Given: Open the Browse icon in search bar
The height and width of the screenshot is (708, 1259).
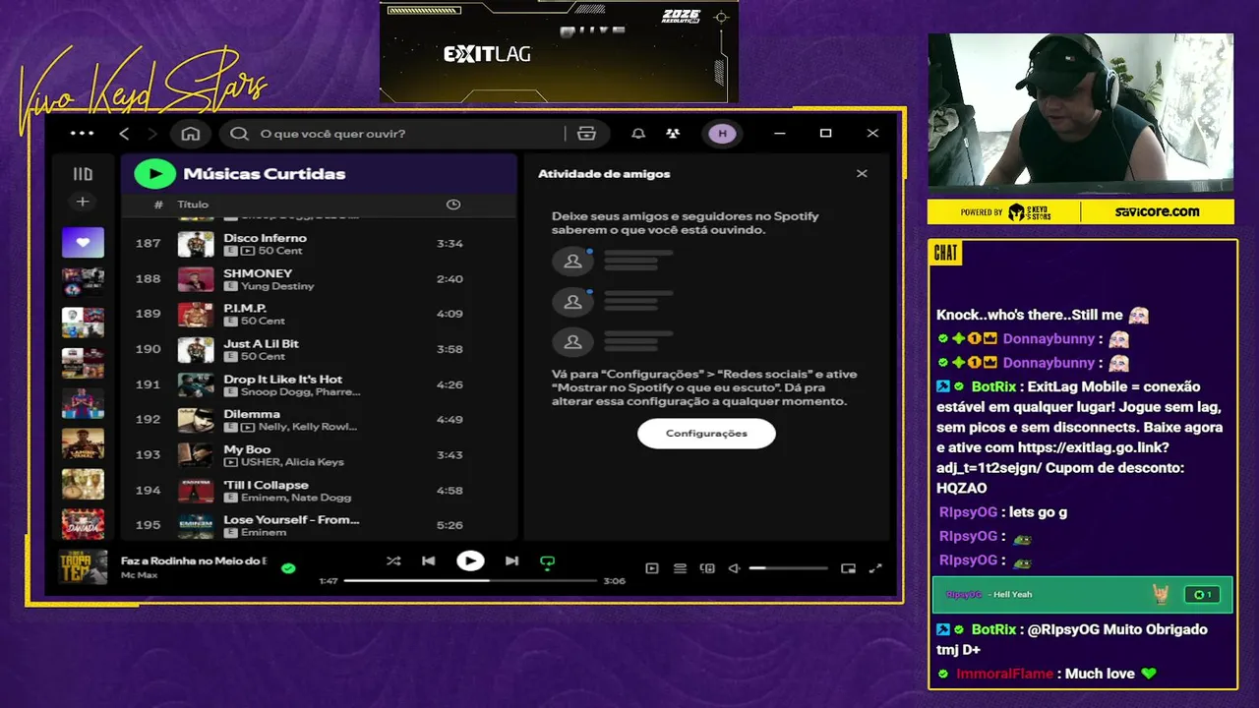Looking at the screenshot, I should [x=587, y=134].
